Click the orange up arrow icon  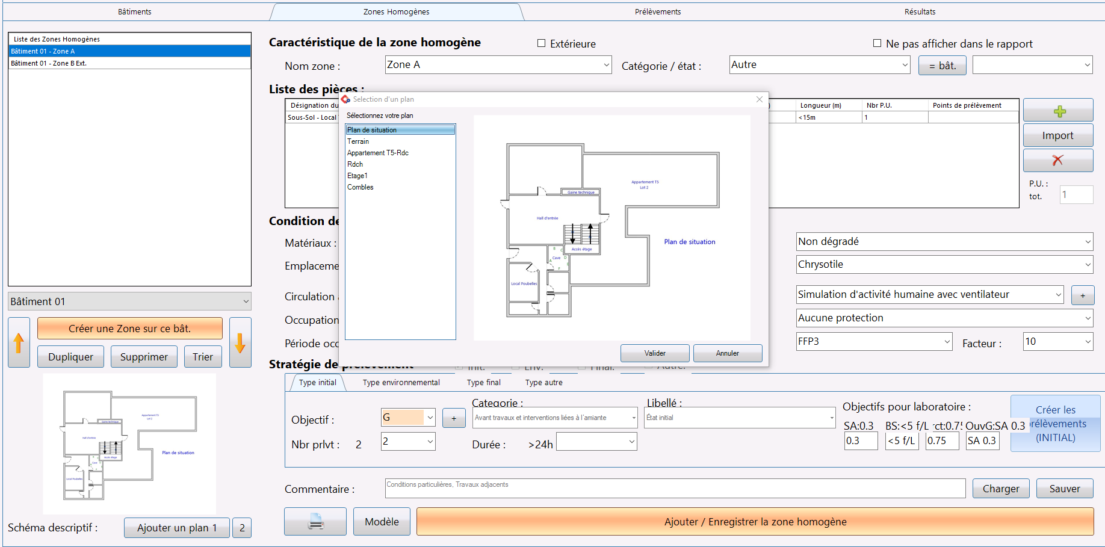[19, 342]
